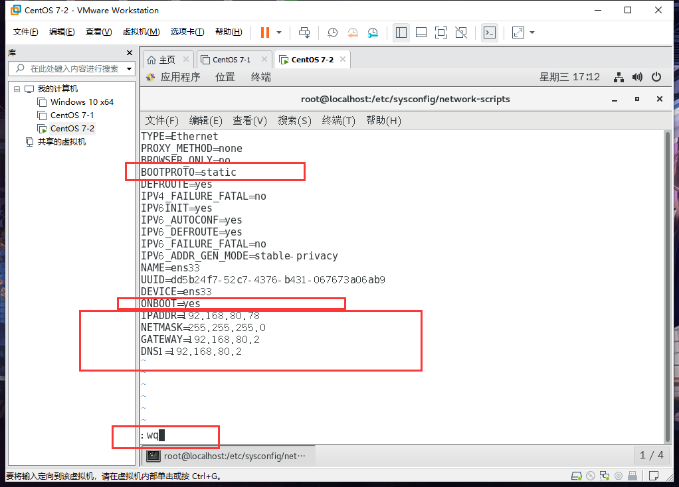This screenshot has height=487, width=679.
Task: Click the VMware sound card status icon
Action: click(x=619, y=476)
